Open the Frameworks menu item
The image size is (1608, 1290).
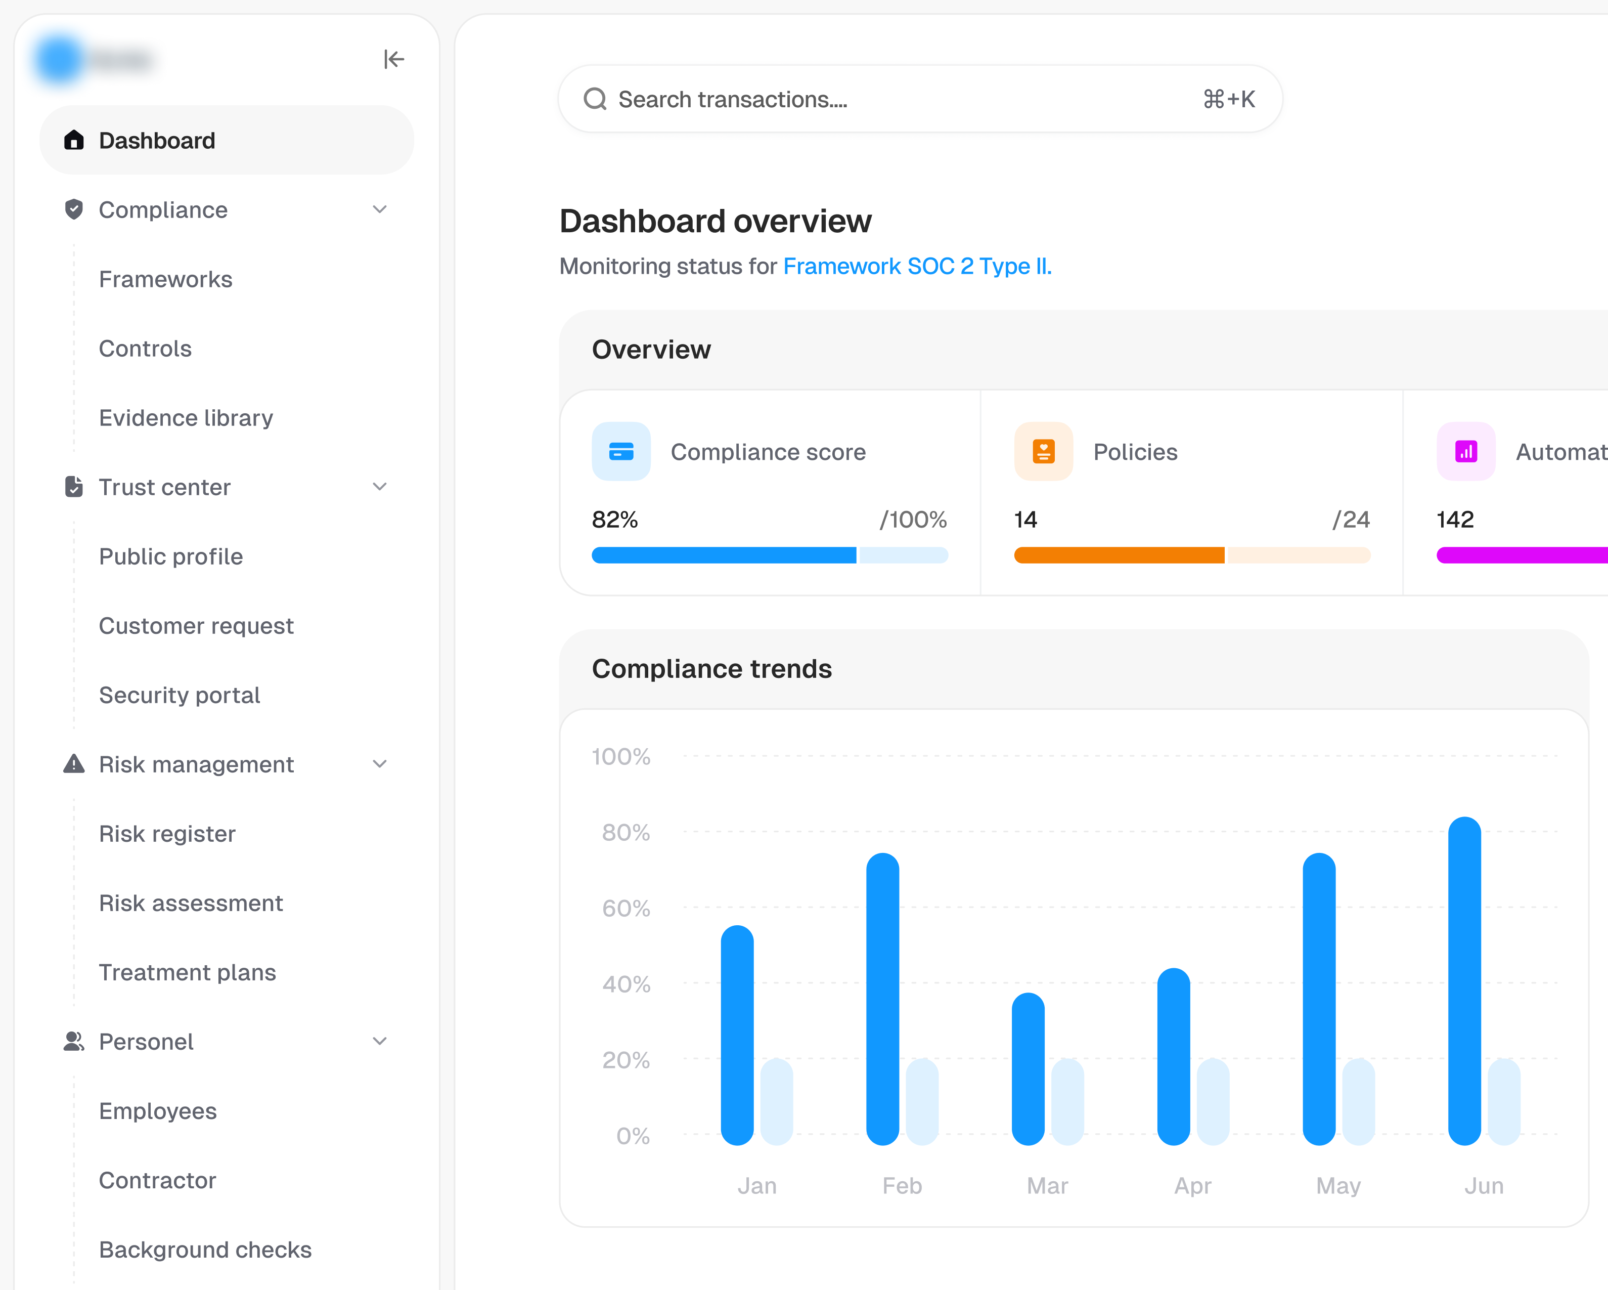pos(165,279)
